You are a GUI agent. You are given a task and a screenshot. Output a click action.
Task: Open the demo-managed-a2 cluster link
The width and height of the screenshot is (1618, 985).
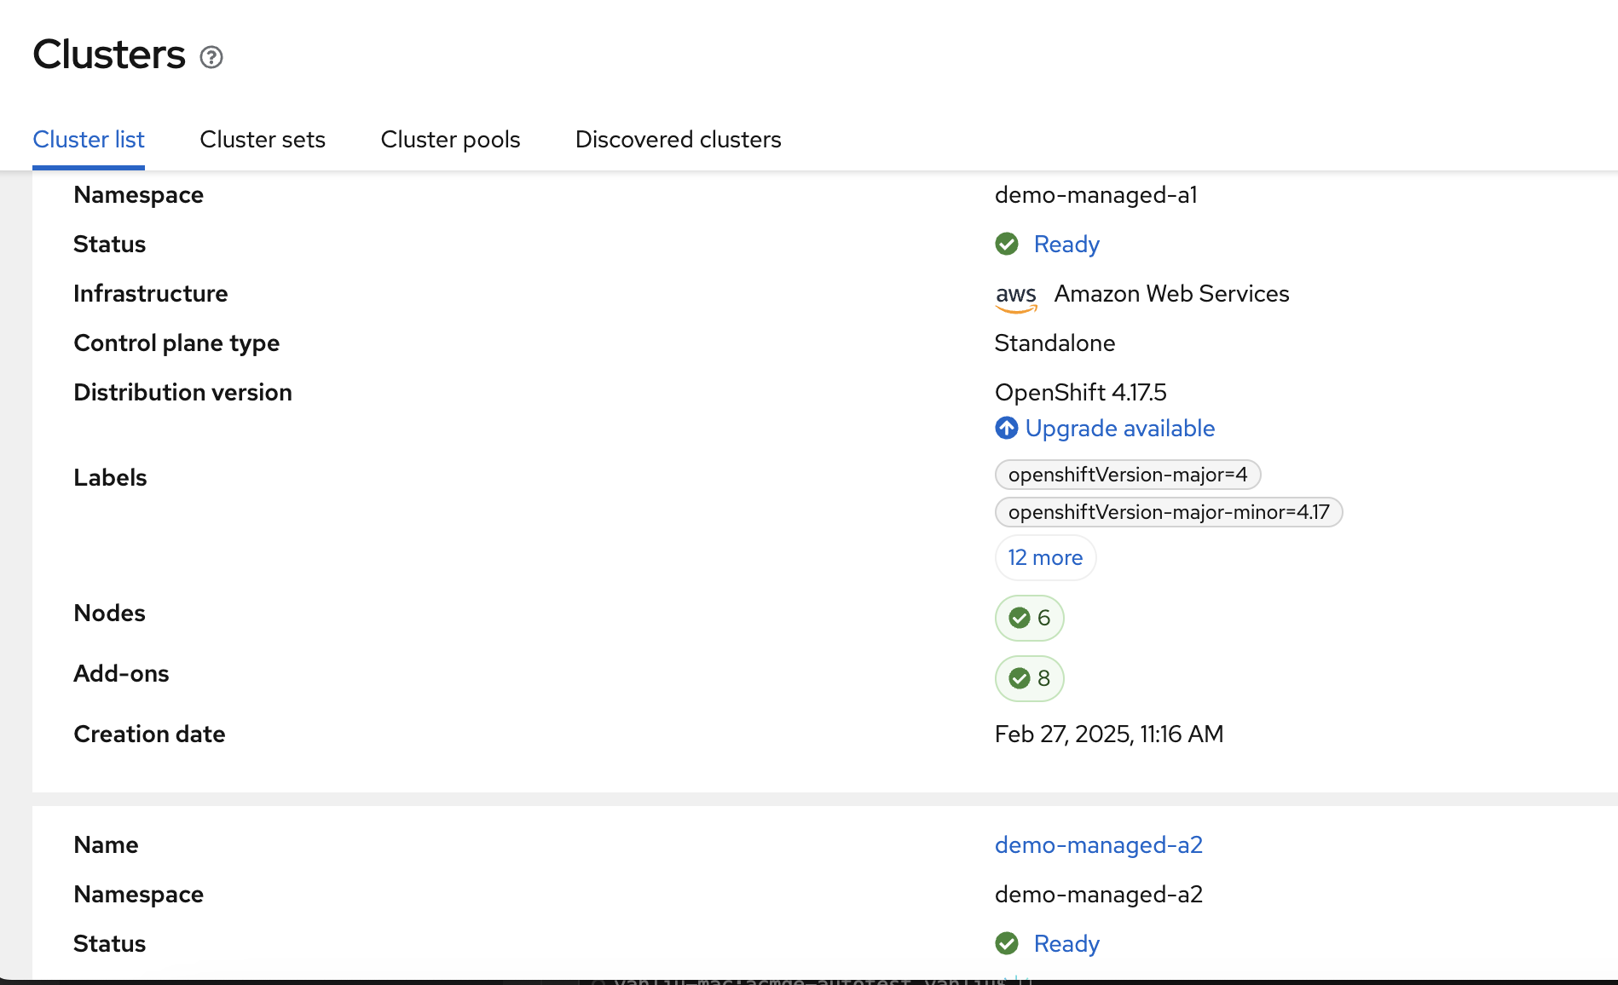point(1098,845)
